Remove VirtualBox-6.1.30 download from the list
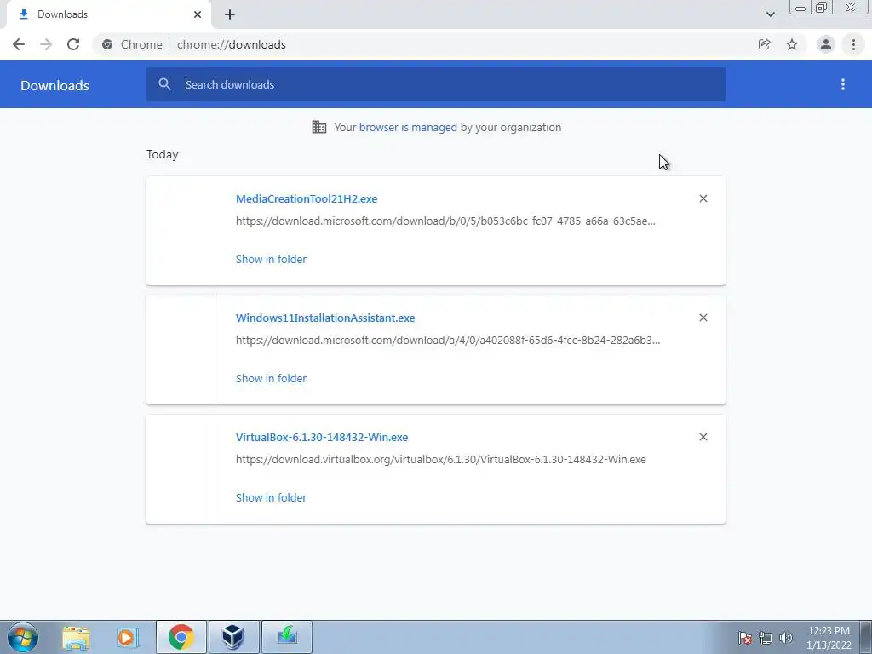Image resolution: width=872 pixels, height=654 pixels. point(703,437)
